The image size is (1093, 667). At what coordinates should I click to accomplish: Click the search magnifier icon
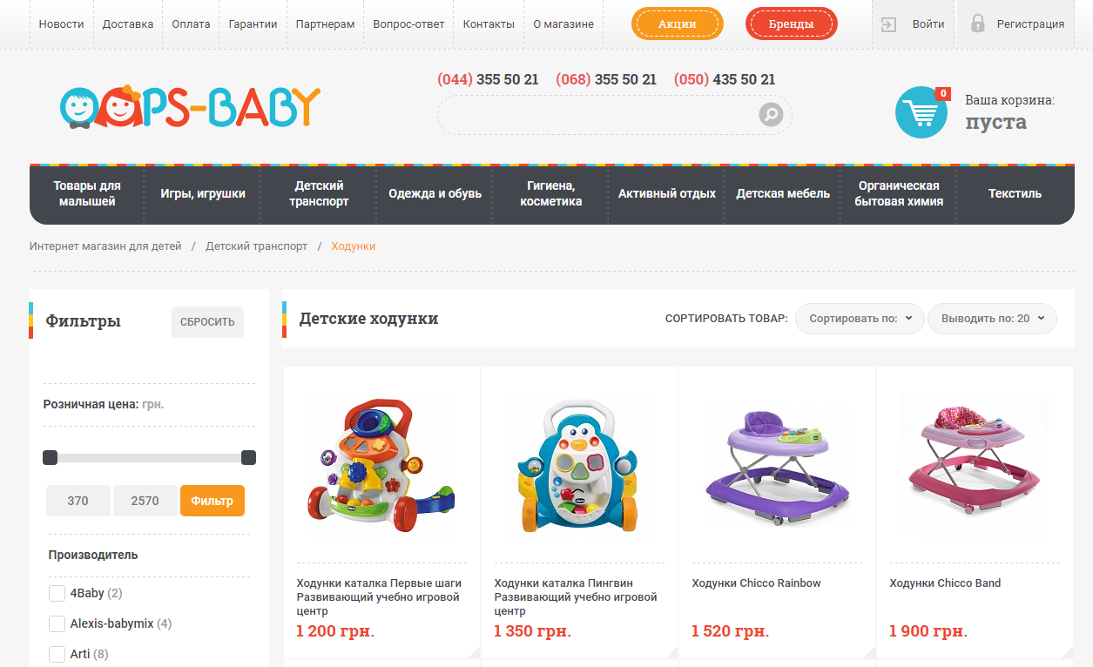[771, 114]
